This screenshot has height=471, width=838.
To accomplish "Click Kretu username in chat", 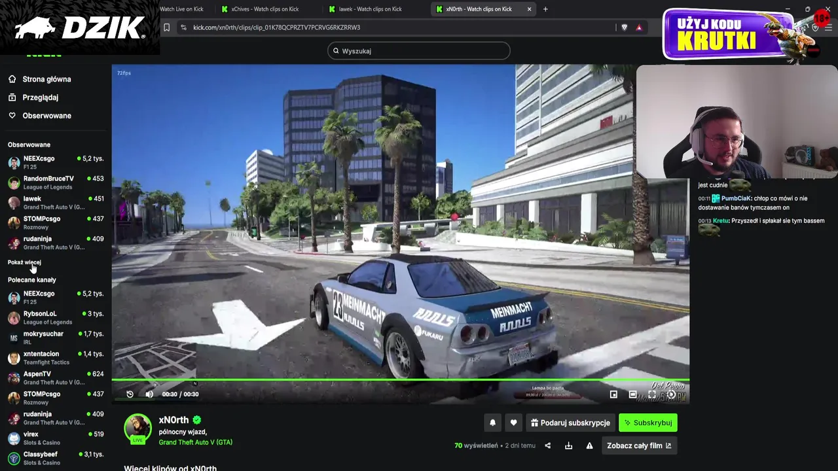I will (720, 220).
